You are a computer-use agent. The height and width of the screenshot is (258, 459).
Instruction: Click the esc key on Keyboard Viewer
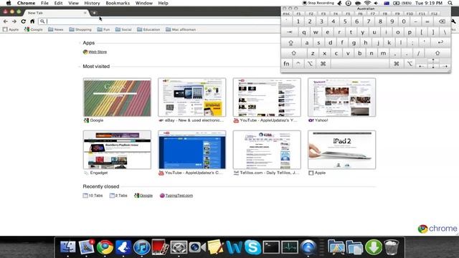tap(286, 14)
